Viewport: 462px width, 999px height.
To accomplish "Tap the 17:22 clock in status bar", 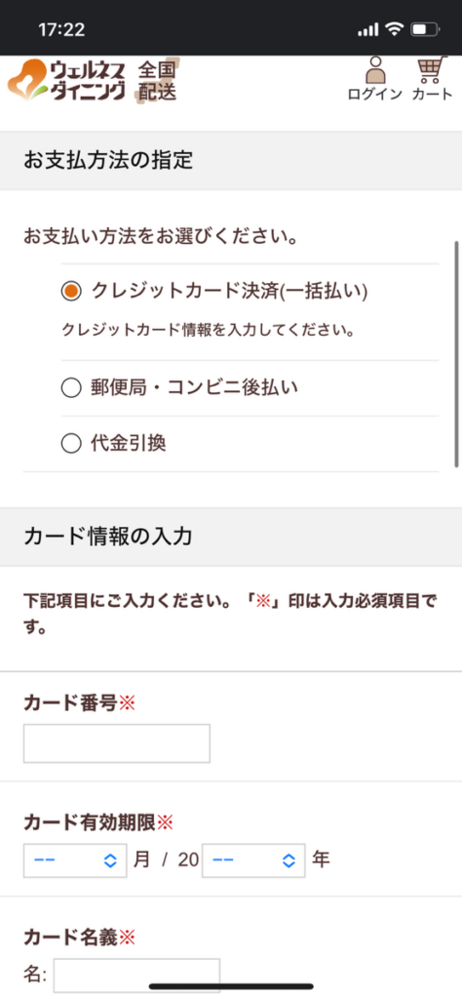I will tap(61, 29).
